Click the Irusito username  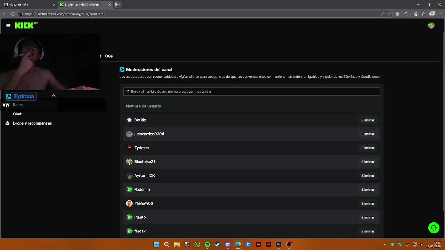[x=140, y=217]
